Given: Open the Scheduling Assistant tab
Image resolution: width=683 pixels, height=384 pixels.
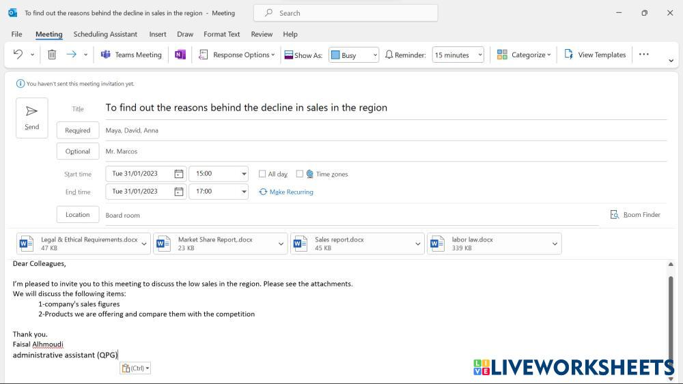Looking at the screenshot, I should pos(105,34).
